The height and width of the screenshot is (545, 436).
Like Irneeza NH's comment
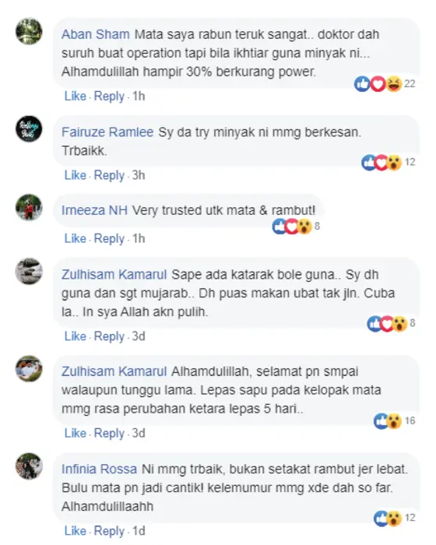(75, 238)
